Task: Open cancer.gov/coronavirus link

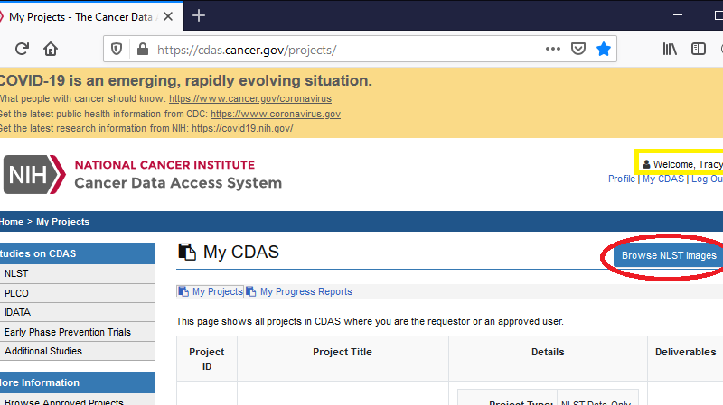Action: click(250, 98)
